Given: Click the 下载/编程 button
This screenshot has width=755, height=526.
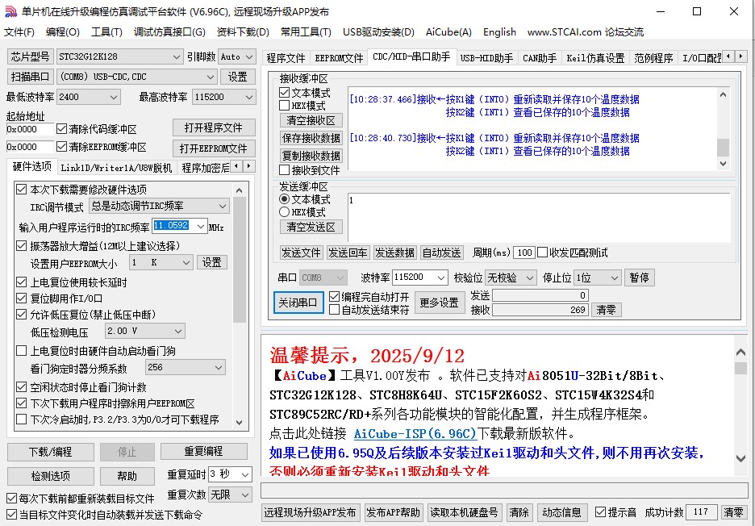Looking at the screenshot, I should tap(50, 452).
